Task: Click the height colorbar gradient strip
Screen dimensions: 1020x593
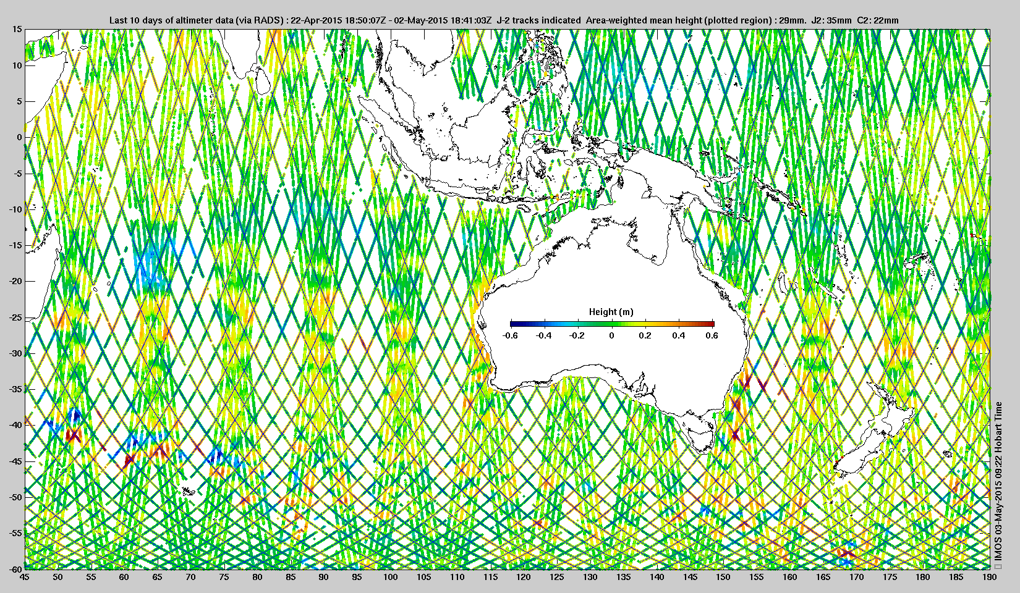Action: 612,324
